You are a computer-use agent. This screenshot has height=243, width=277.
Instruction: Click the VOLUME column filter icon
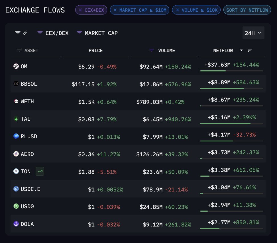151,50
